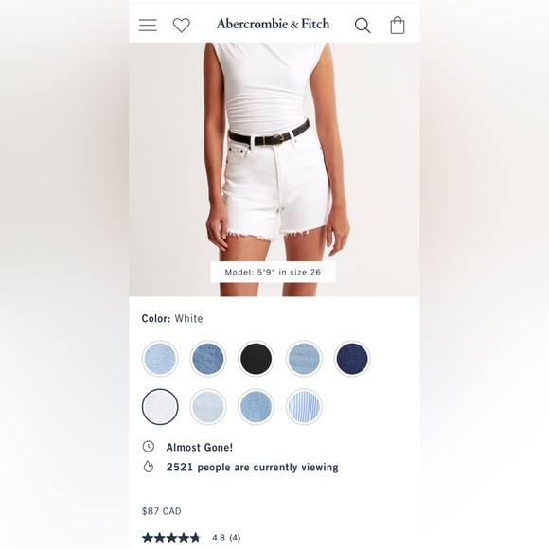Pick the medium blue denim swatch in top row
549x549 pixels.
pyautogui.click(x=208, y=359)
